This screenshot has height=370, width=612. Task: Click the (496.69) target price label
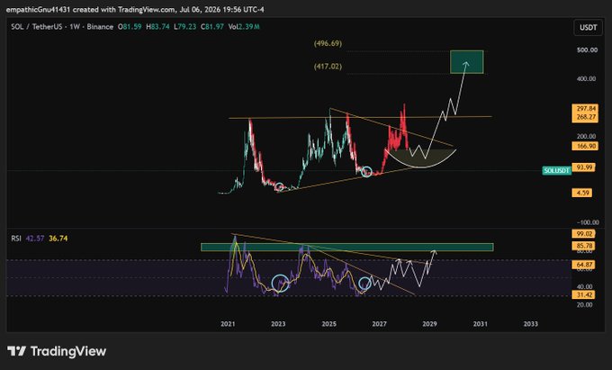coord(328,43)
